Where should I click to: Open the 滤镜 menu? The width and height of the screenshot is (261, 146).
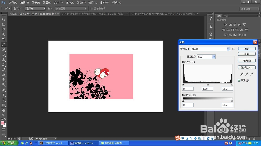(81, 3)
